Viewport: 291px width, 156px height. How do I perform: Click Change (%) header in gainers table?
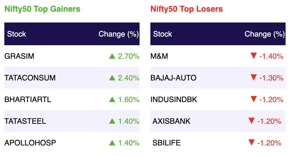pos(119,34)
